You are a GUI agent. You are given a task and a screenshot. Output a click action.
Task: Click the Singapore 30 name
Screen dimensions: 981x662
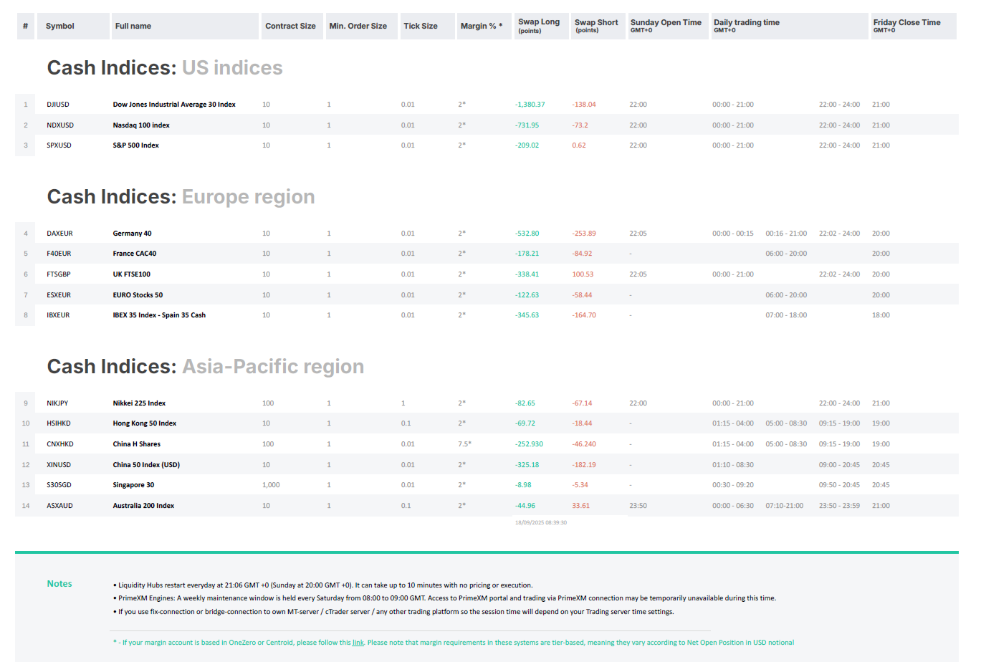tap(133, 485)
